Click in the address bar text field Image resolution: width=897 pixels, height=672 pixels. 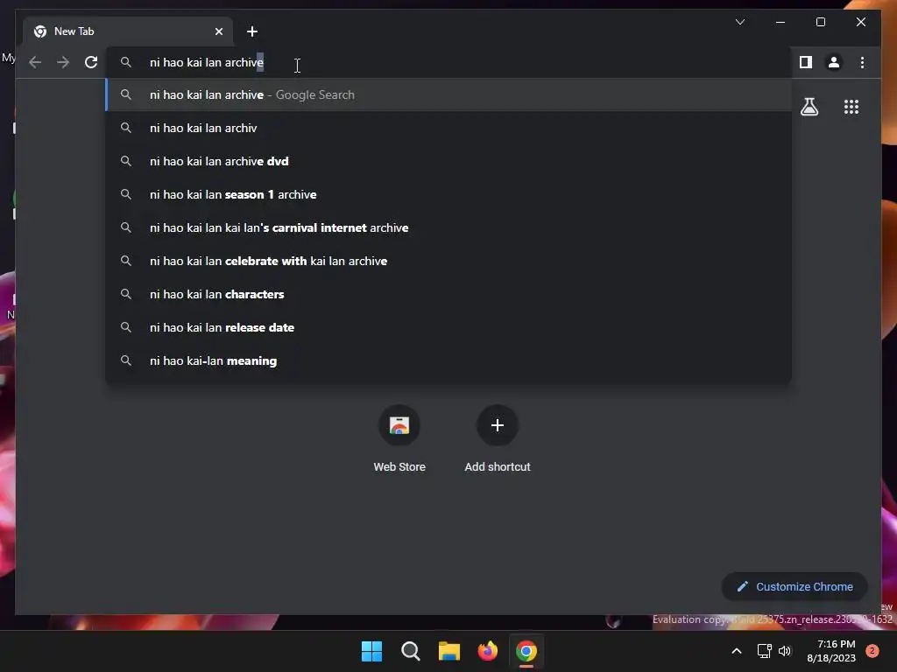click(x=448, y=62)
